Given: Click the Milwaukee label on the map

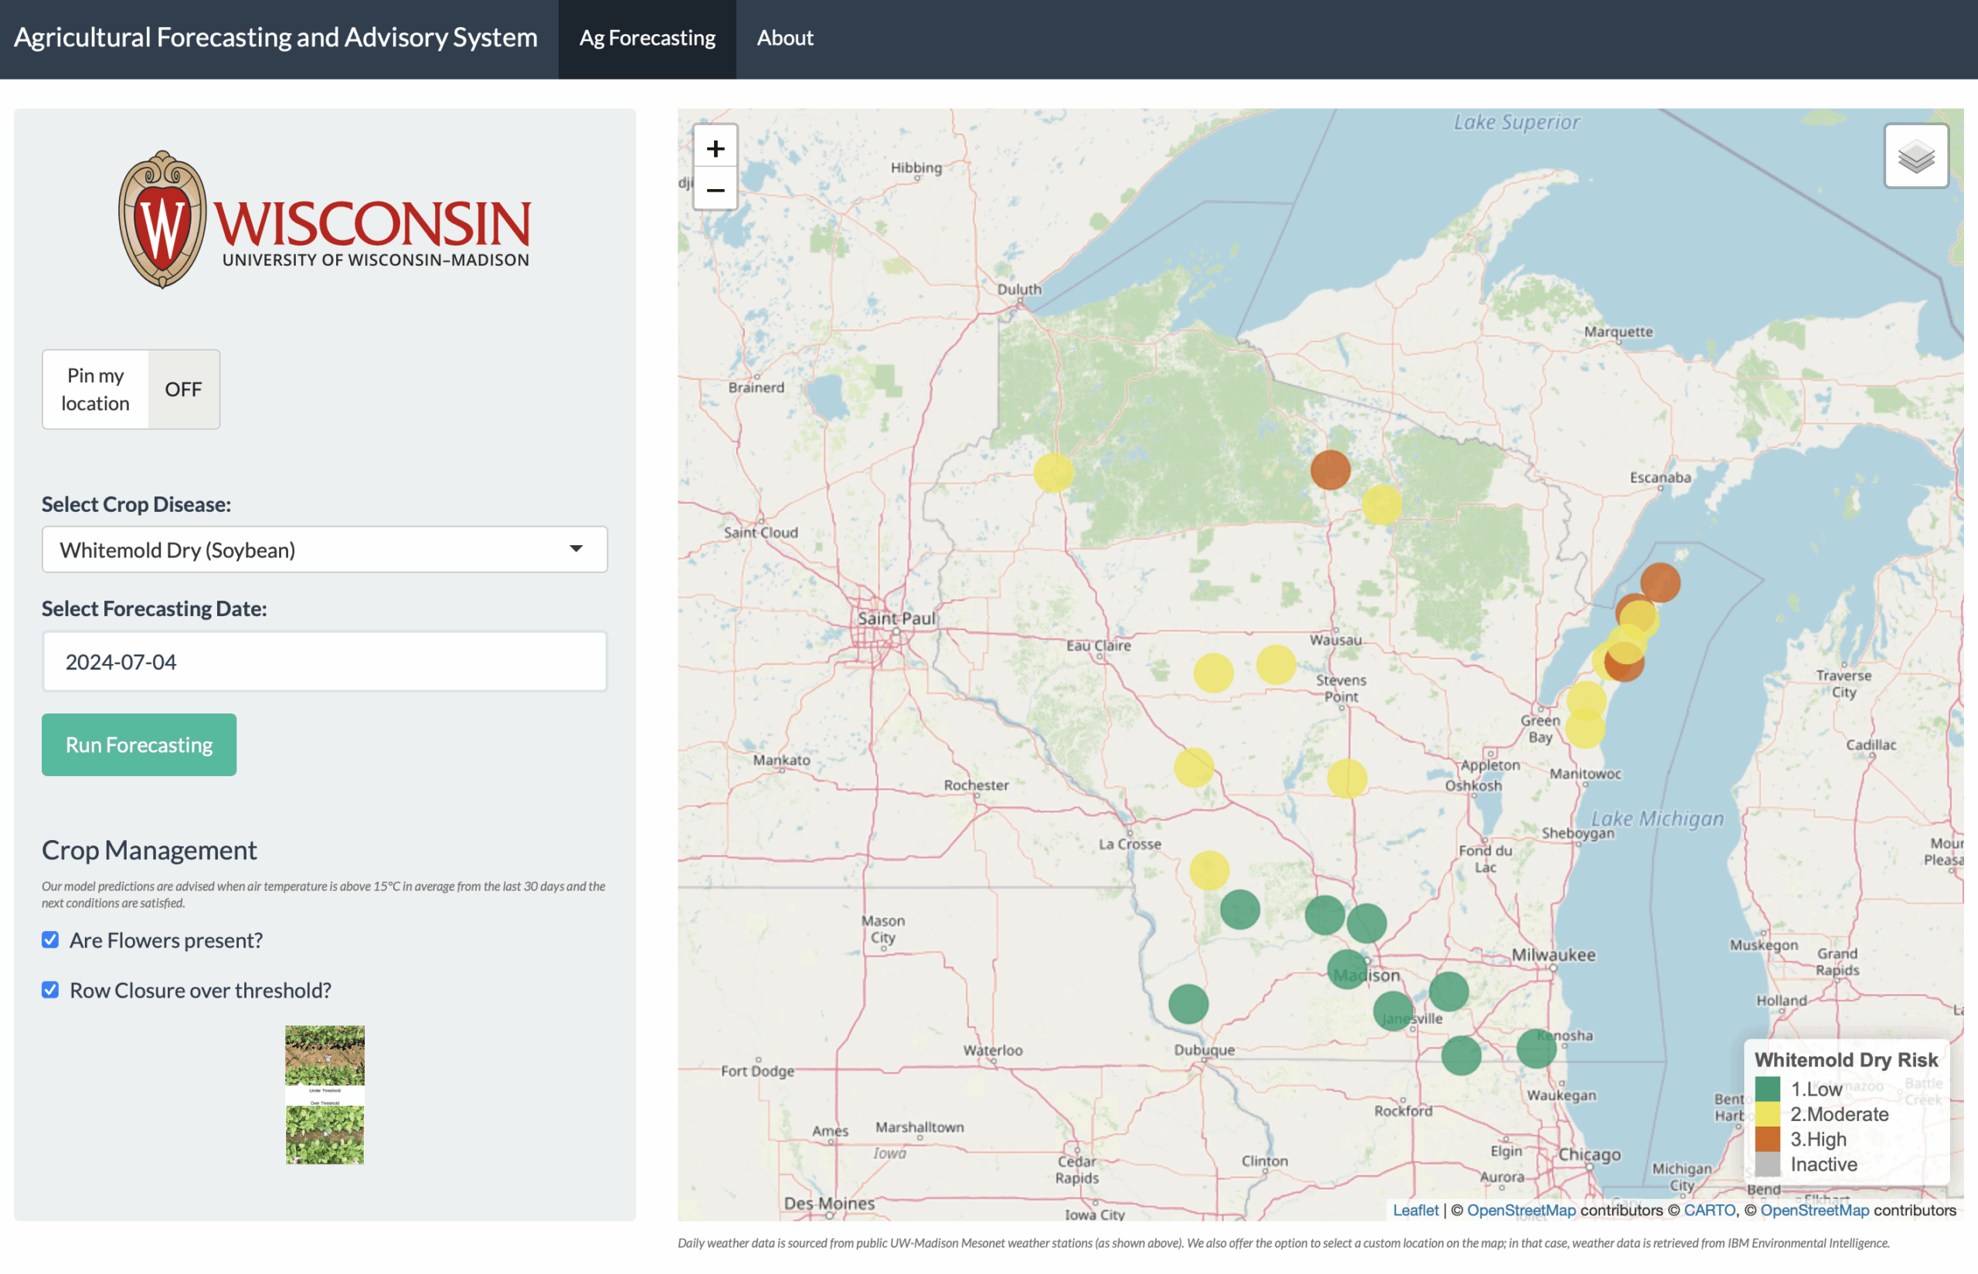Looking at the screenshot, I should [1554, 954].
